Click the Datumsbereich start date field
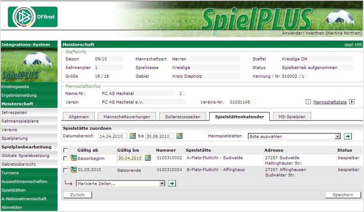364x212 pixels. pyautogui.click(x=113, y=136)
